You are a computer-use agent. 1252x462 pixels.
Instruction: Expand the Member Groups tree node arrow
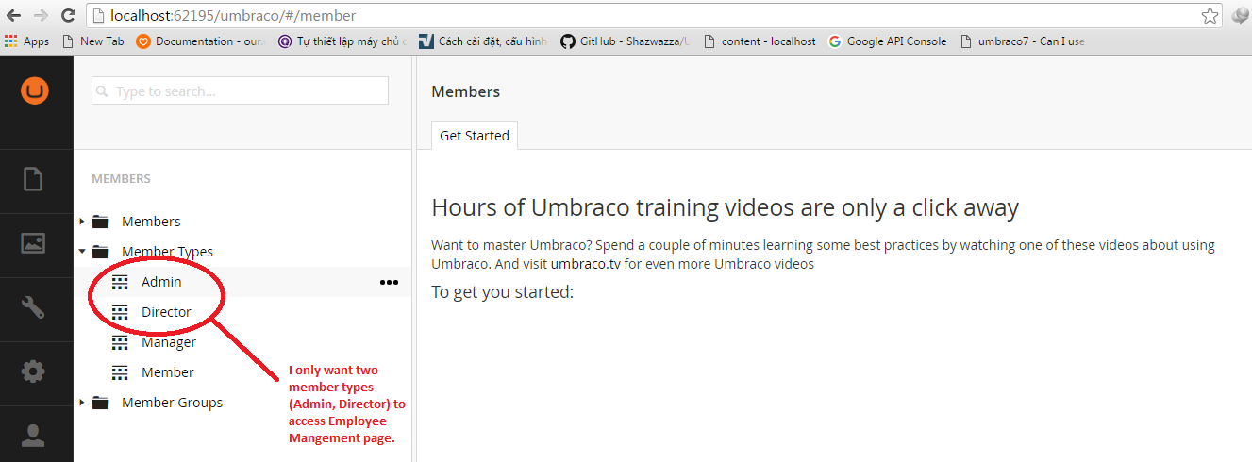[x=82, y=403]
